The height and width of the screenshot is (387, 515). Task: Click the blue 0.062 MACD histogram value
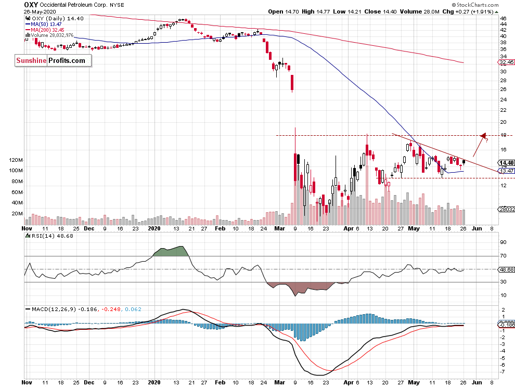[133, 309]
